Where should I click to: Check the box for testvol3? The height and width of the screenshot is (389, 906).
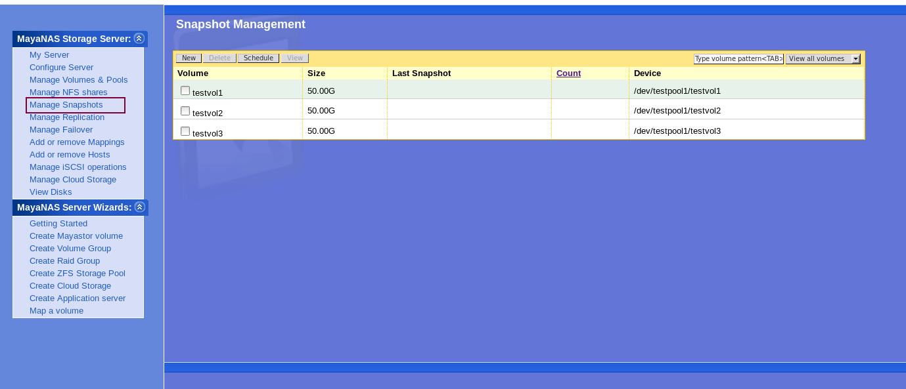coord(185,131)
